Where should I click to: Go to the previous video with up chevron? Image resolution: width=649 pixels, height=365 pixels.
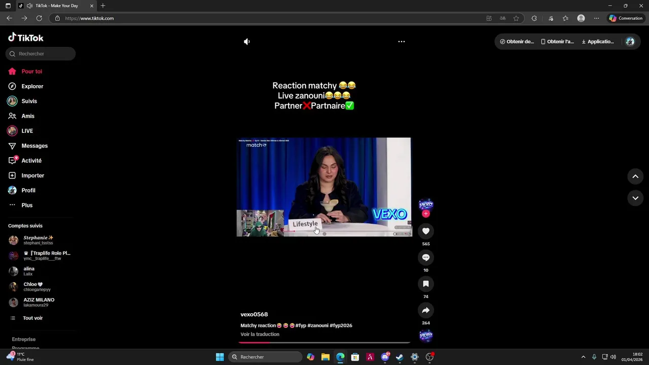[635, 176]
